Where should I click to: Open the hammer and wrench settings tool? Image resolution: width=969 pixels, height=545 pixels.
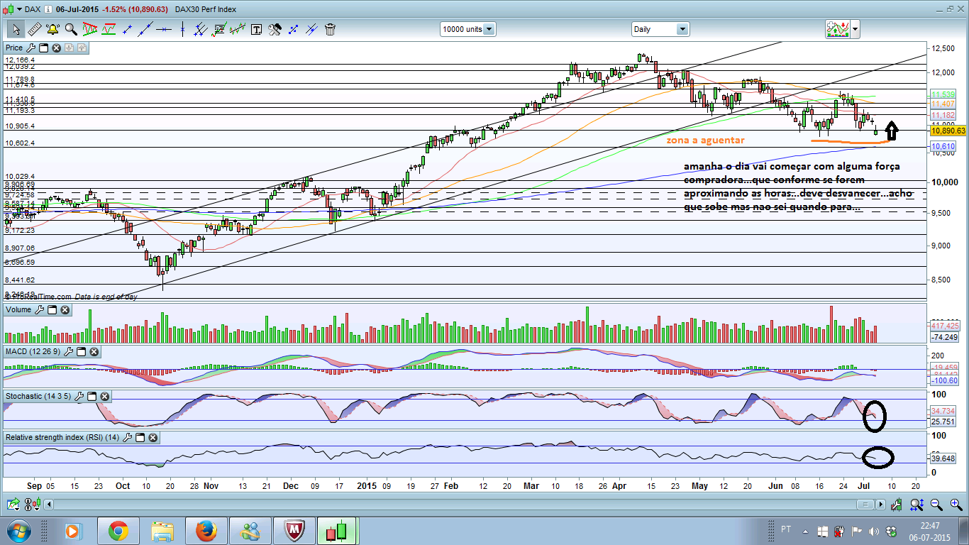click(x=275, y=30)
